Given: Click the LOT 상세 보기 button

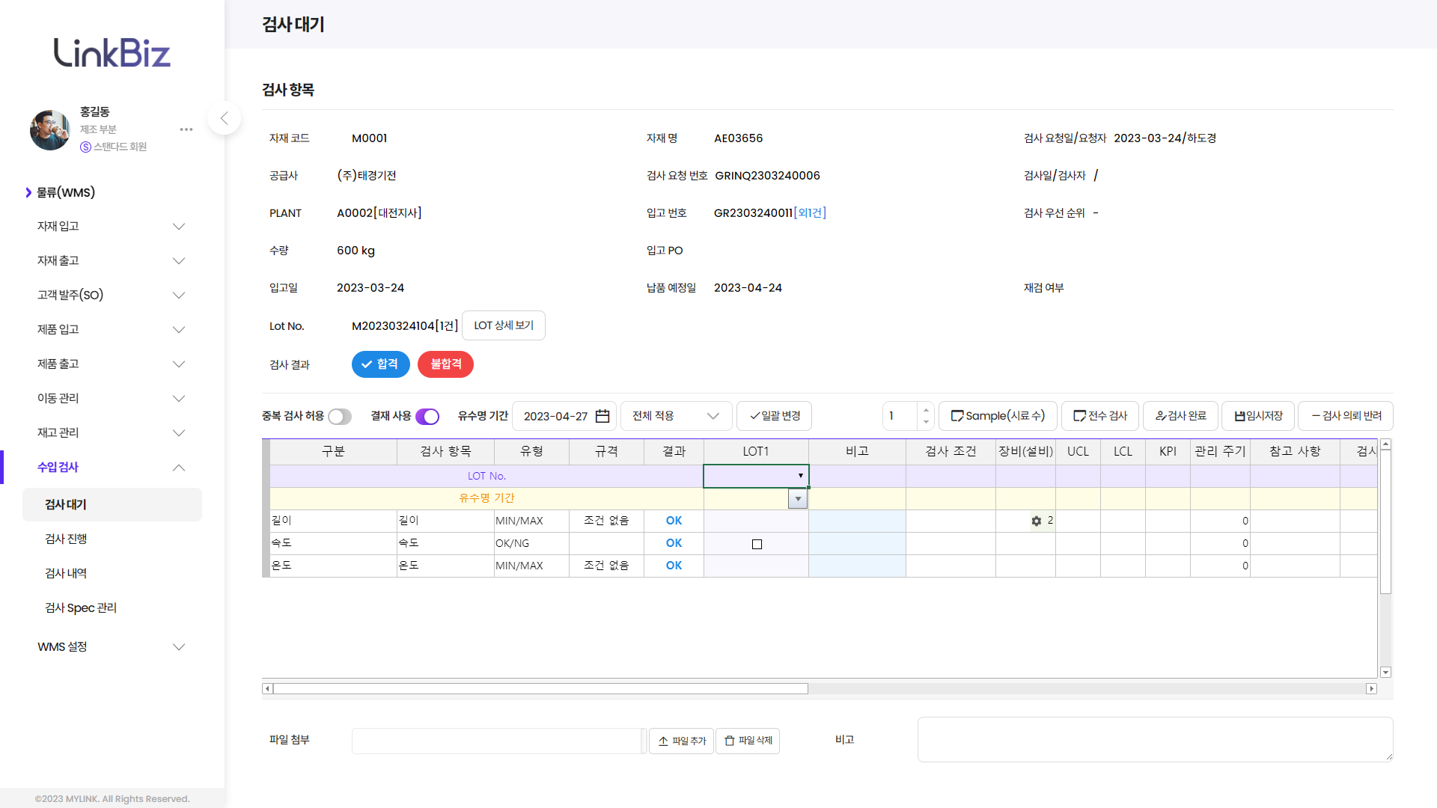Looking at the screenshot, I should click(503, 325).
